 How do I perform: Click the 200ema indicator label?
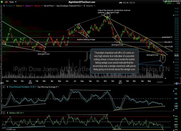point(37,6)
